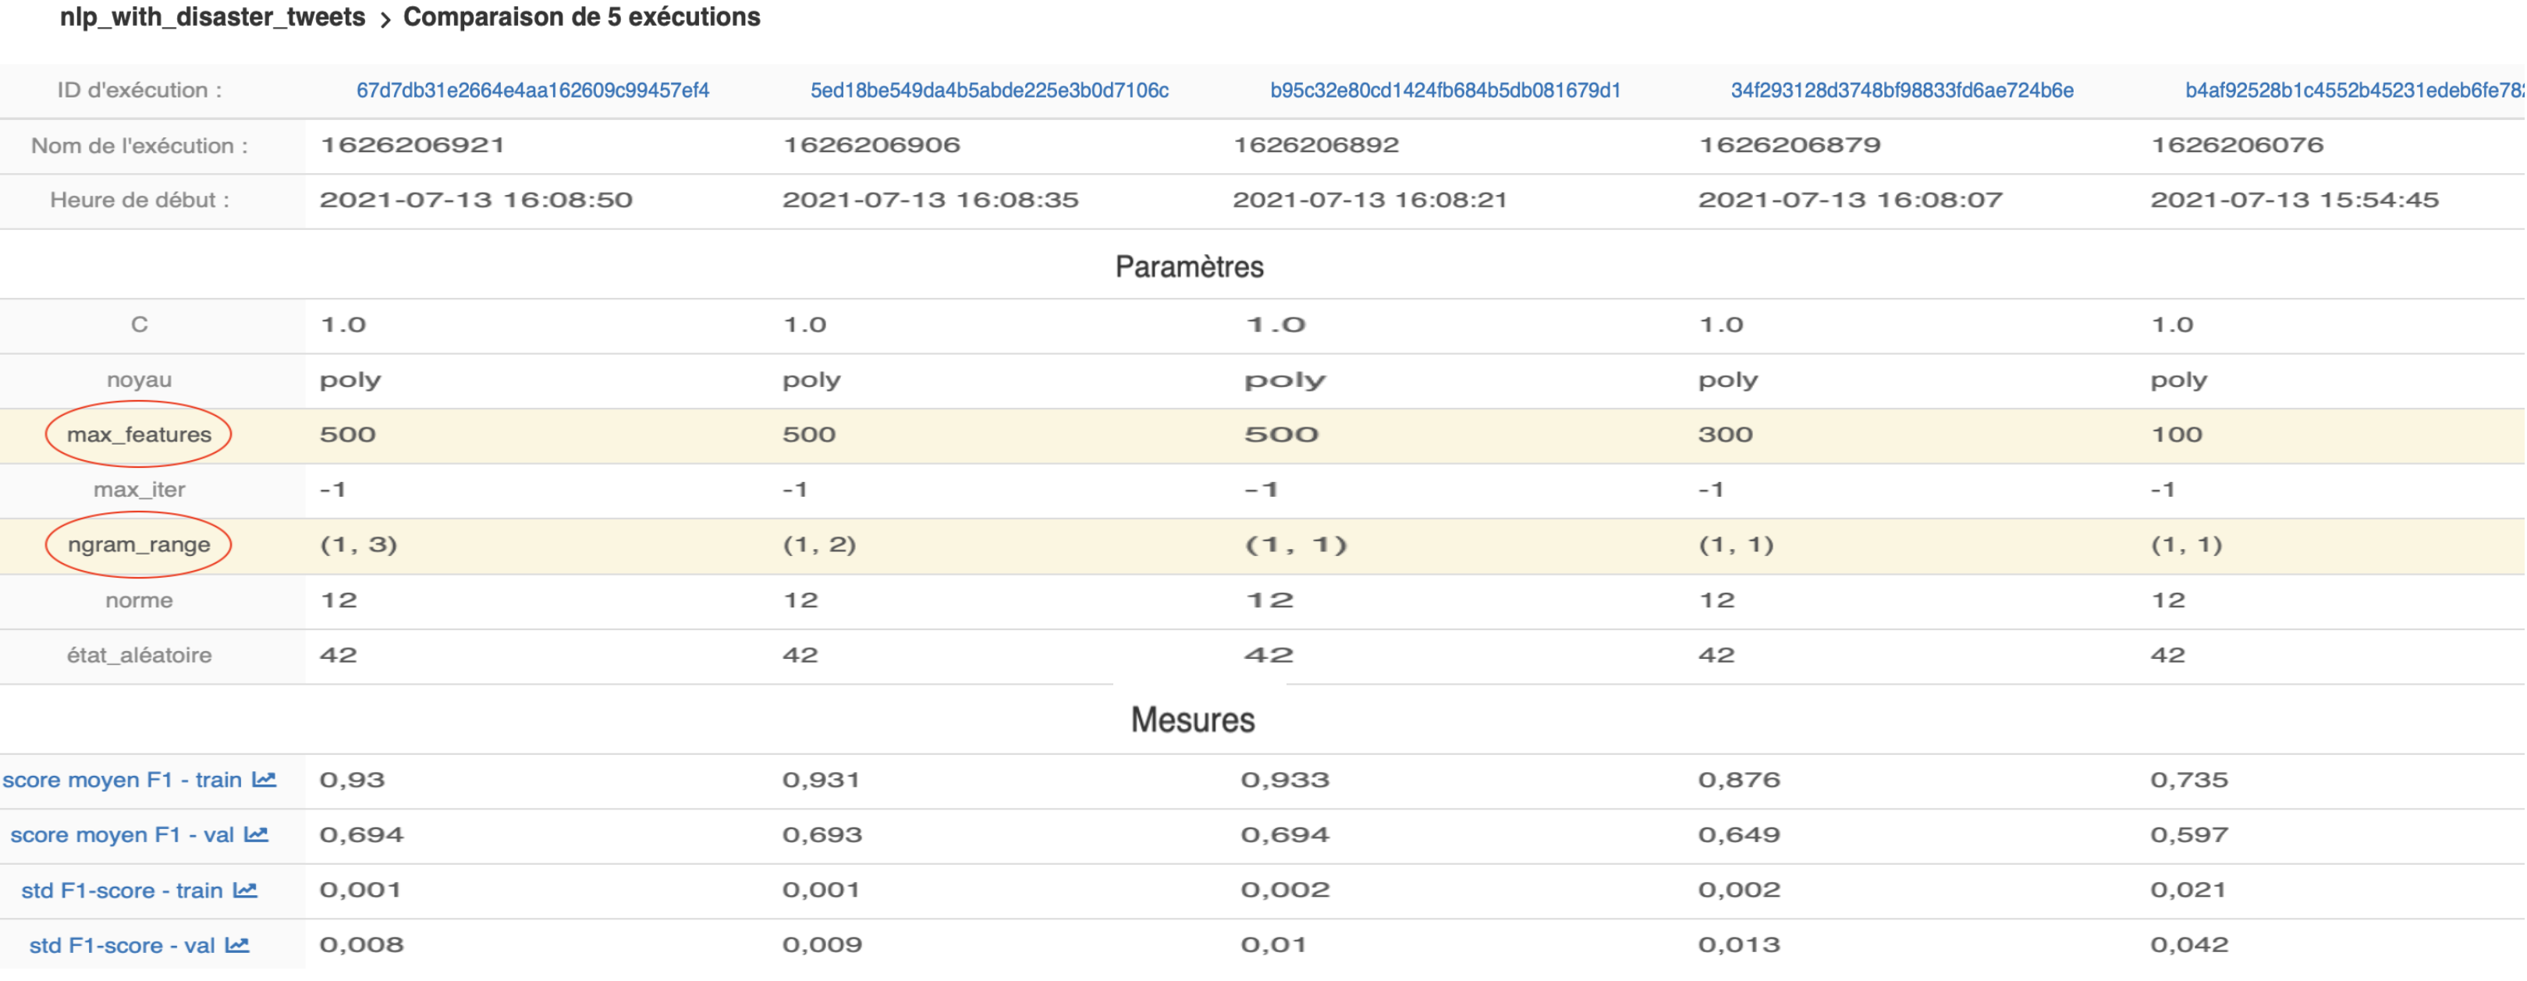Select the circled ngram_range parameter label
2527x981 pixels.
(138, 544)
